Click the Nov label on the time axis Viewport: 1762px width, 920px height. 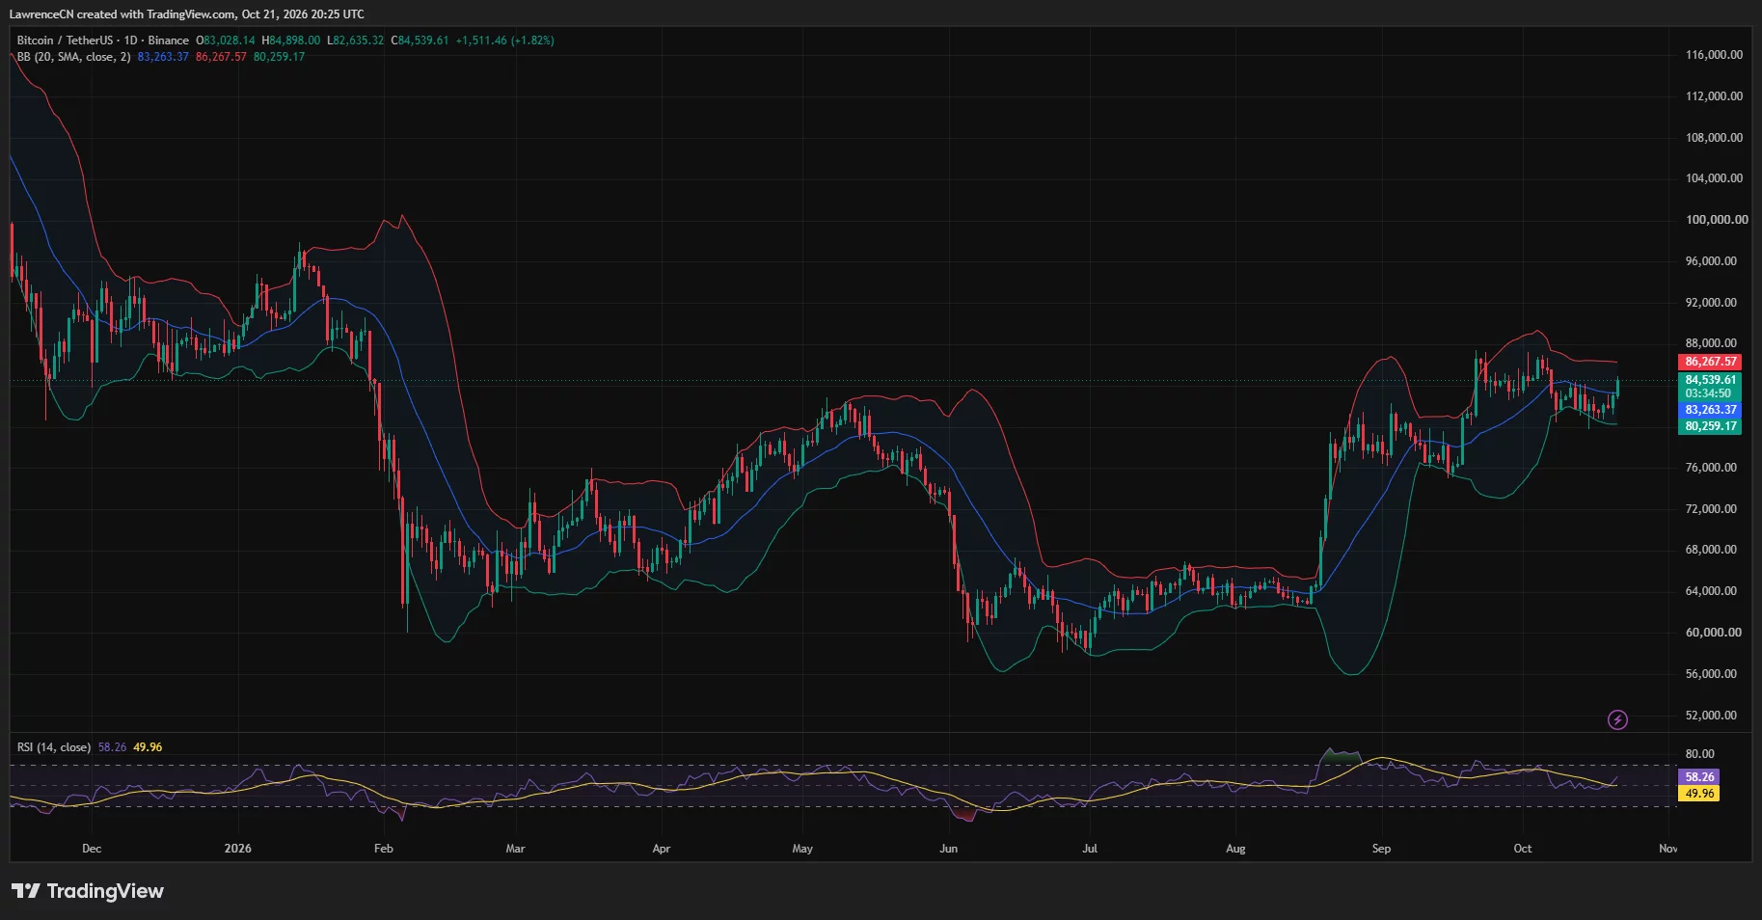1667,849
